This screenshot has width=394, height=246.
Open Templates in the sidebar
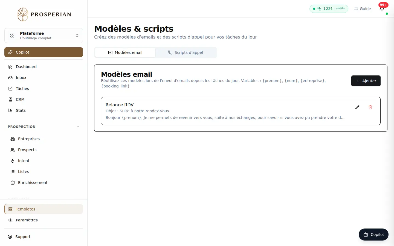click(x=44, y=209)
